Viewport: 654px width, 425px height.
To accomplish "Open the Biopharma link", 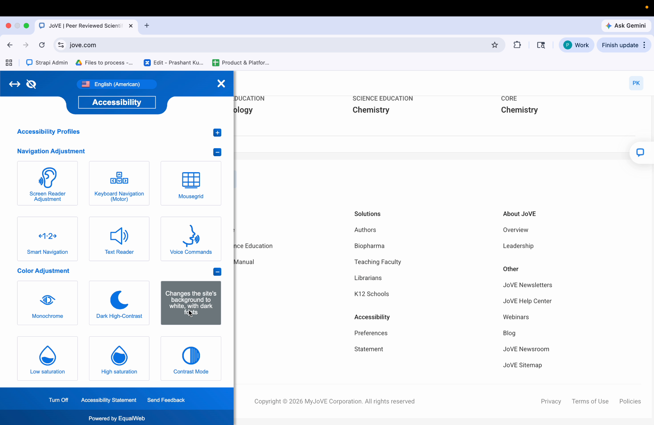I will click(369, 246).
